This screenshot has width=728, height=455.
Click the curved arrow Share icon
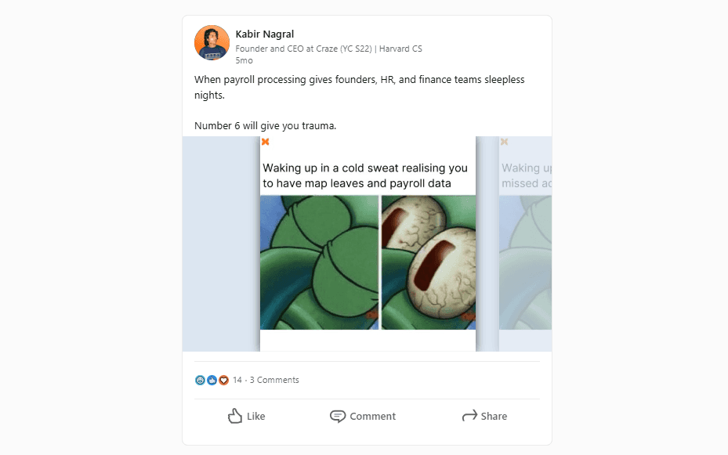[x=469, y=416]
